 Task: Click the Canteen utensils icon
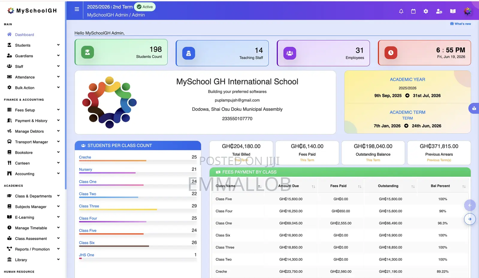9,163
